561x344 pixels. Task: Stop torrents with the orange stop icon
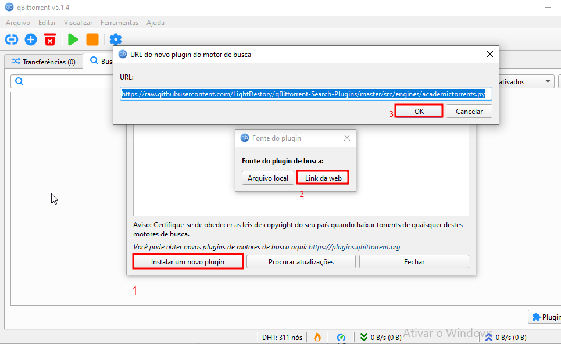click(x=93, y=40)
